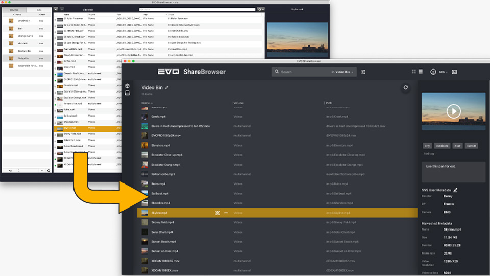The image size is (490, 276).
Task: Open search filter settings icon
Action: [363, 72]
